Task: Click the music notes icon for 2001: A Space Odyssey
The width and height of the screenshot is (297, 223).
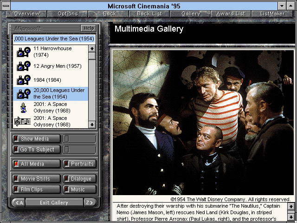Action: pyautogui.click(x=22, y=122)
